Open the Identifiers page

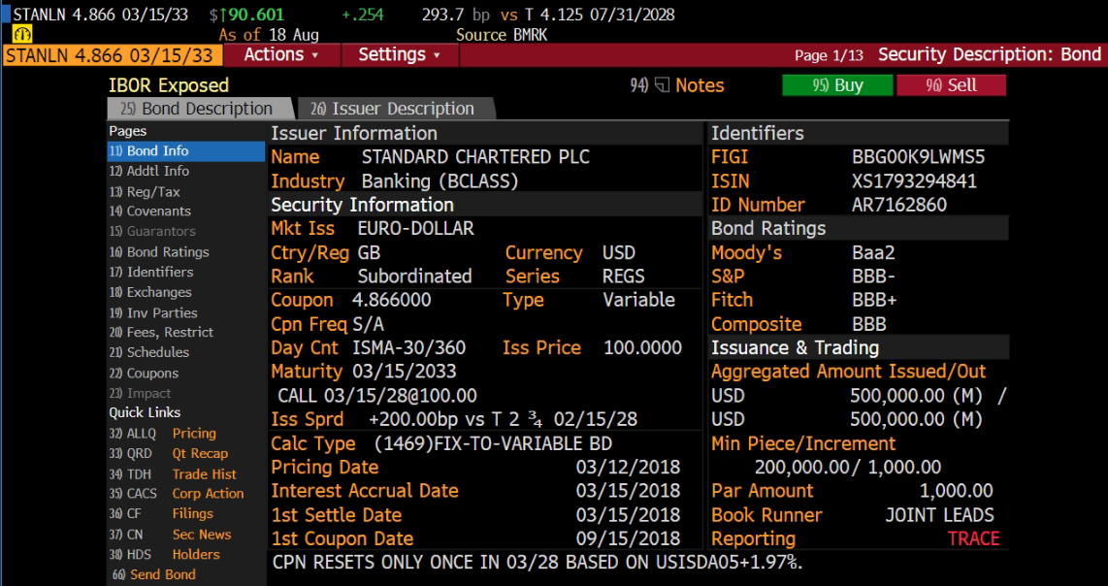coord(151,273)
